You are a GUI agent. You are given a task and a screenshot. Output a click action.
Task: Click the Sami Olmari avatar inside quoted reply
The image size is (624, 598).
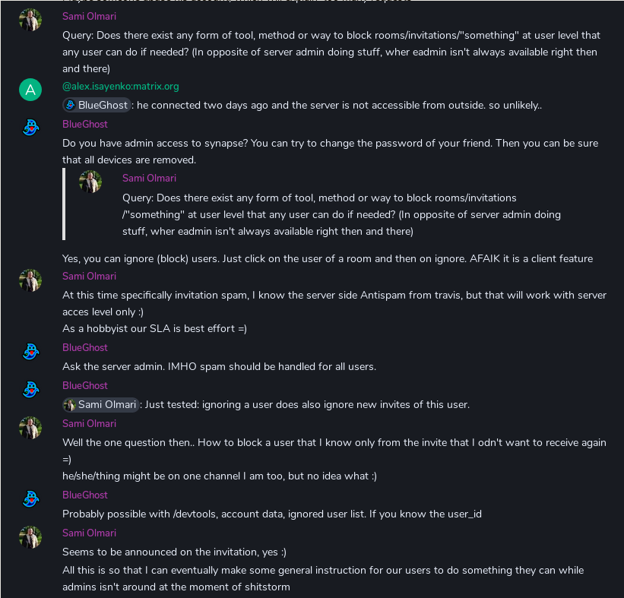[x=90, y=182]
